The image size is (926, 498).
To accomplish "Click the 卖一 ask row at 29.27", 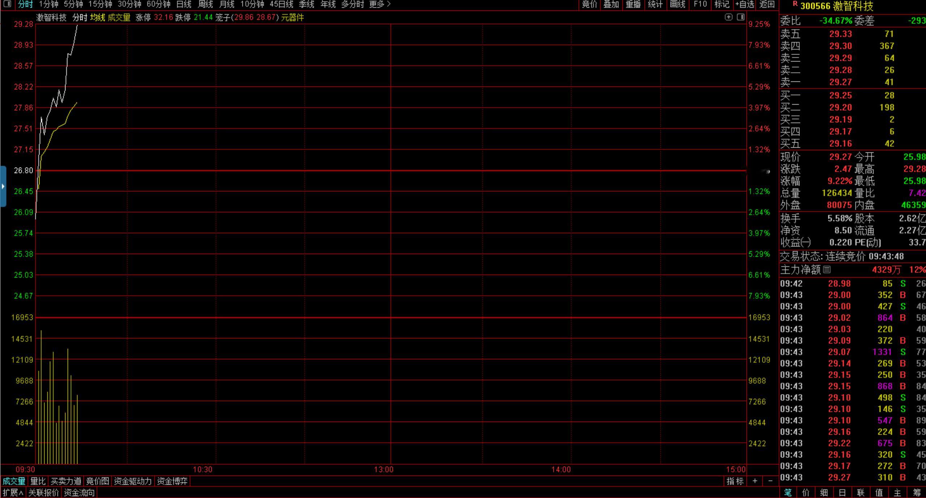I will [852, 82].
